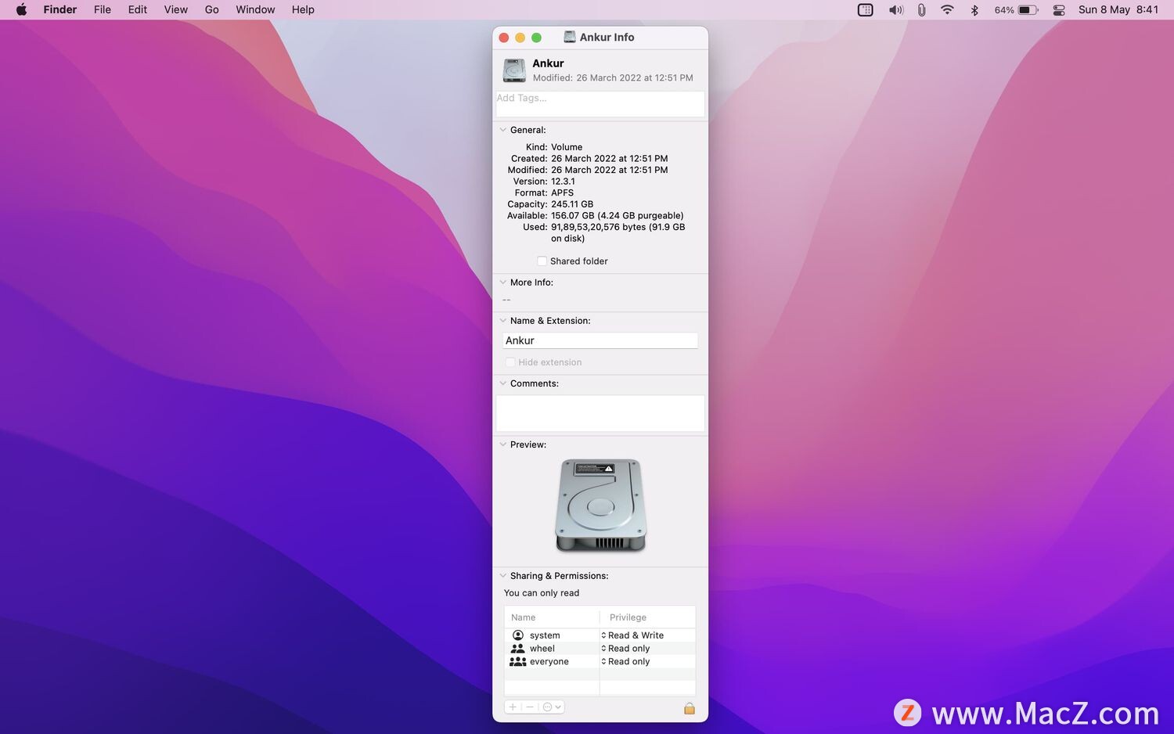Click the Capacity value 245.11 GB
This screenshot has height=734, width=1174.
coord(572,204)
